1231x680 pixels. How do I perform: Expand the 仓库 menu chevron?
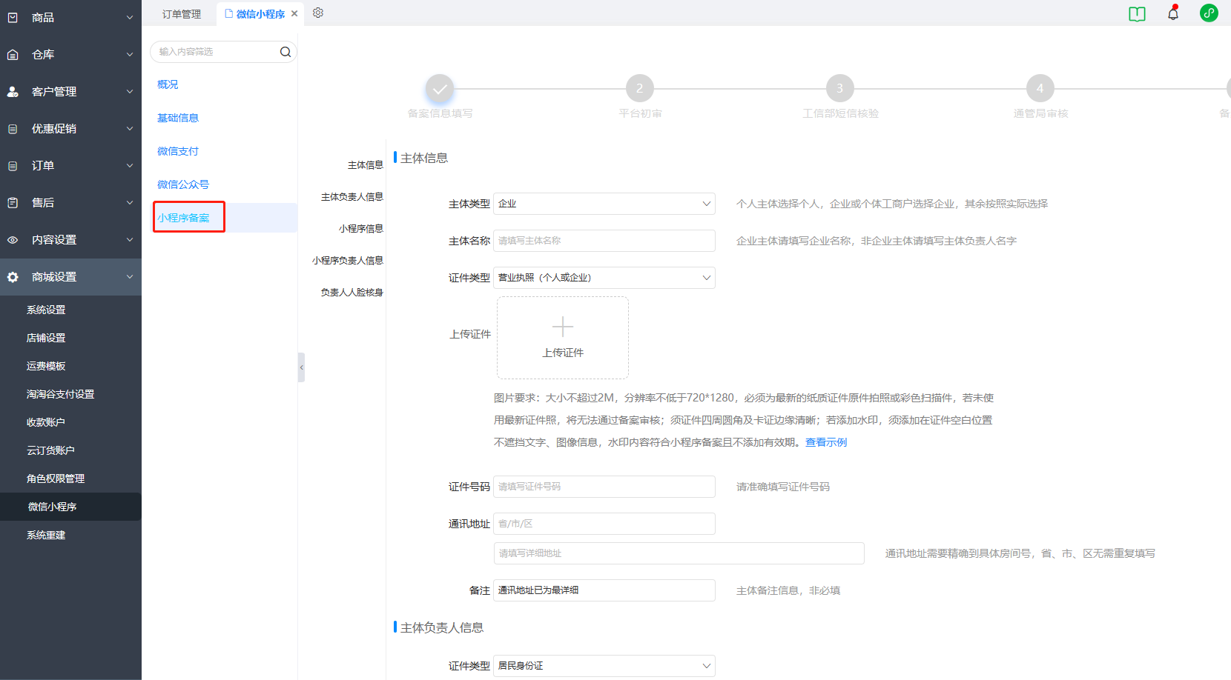click(130, 54)
